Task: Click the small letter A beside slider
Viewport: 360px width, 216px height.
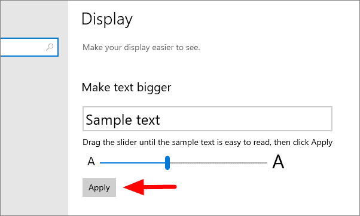Action: pos(91,162)
